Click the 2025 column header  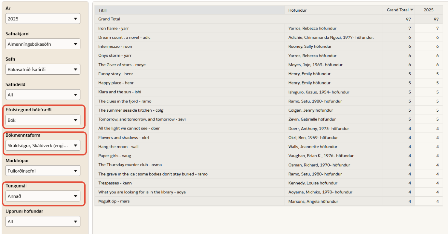[x=429, y=10]
